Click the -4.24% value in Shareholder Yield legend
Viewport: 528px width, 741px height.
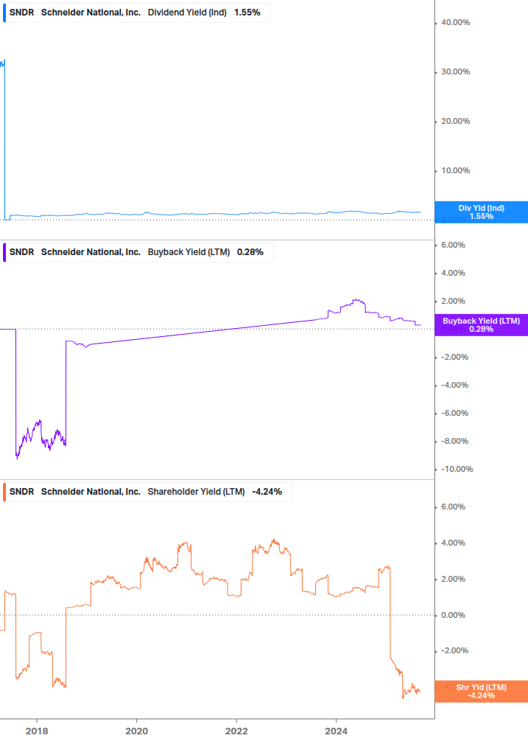click(267, 492)
